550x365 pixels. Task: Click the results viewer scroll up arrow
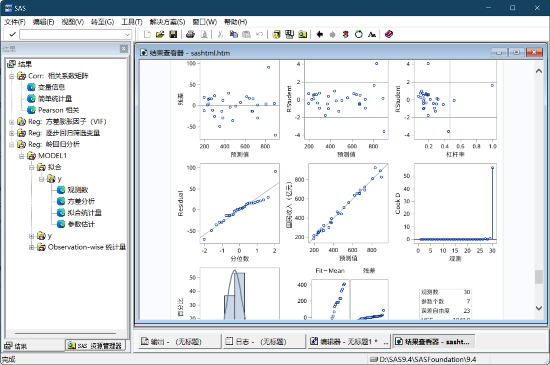click(539, 71)
